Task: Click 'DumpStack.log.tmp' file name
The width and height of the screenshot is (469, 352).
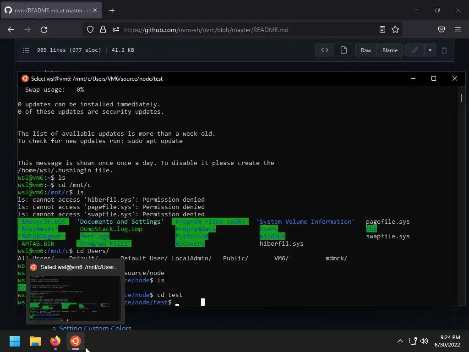Action: coord(111,229)
